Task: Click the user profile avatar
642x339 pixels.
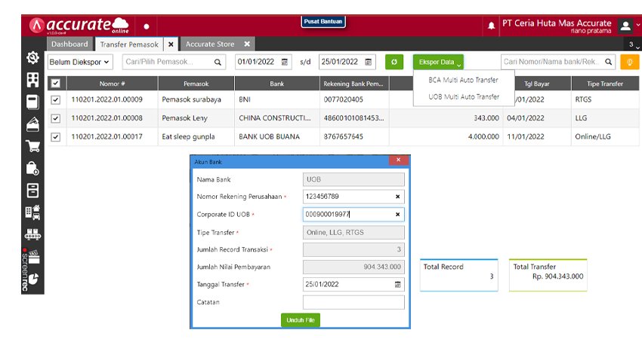Action: [x=625, y=26]
